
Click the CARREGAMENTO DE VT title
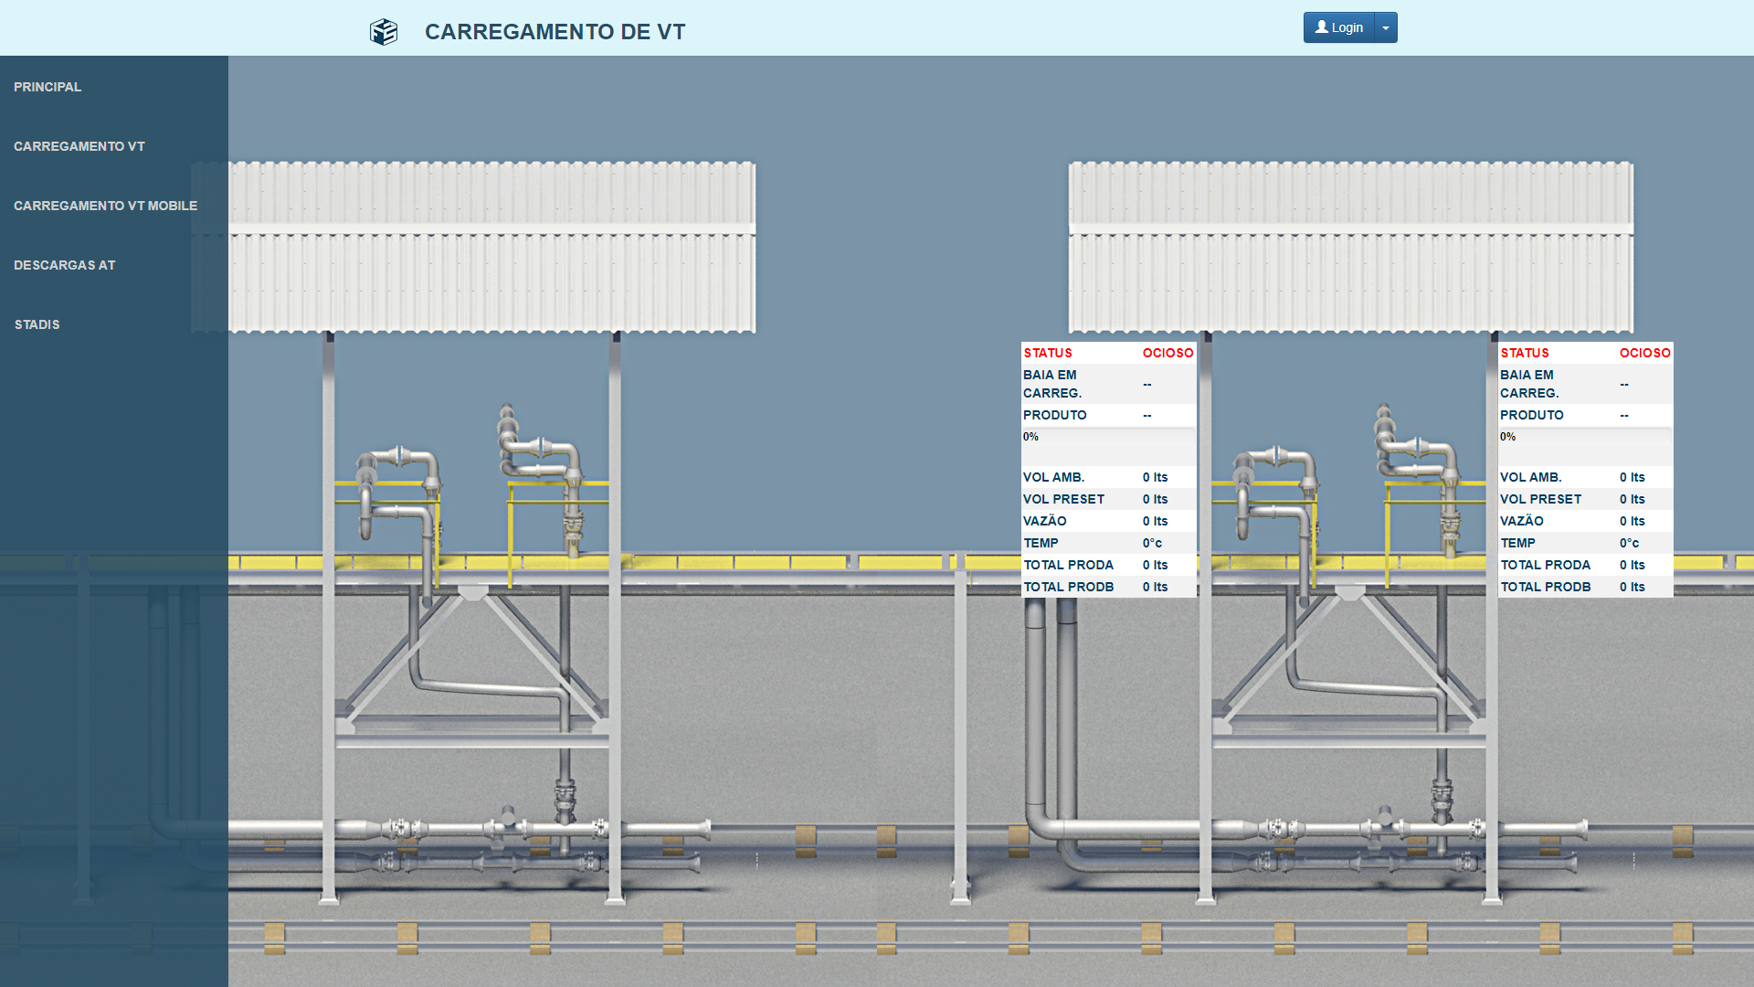pyautogui.click(x=555, y=32)
